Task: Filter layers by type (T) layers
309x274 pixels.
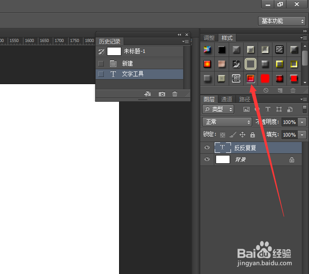Action: [x=268, y=109]
